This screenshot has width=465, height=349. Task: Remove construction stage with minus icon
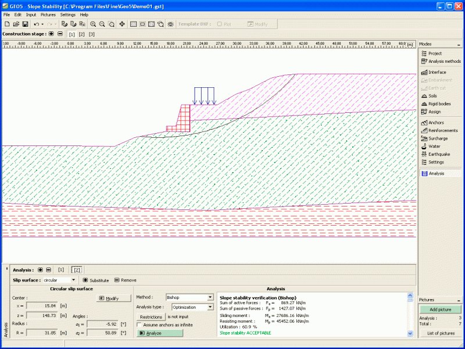[x=60, y=34]
